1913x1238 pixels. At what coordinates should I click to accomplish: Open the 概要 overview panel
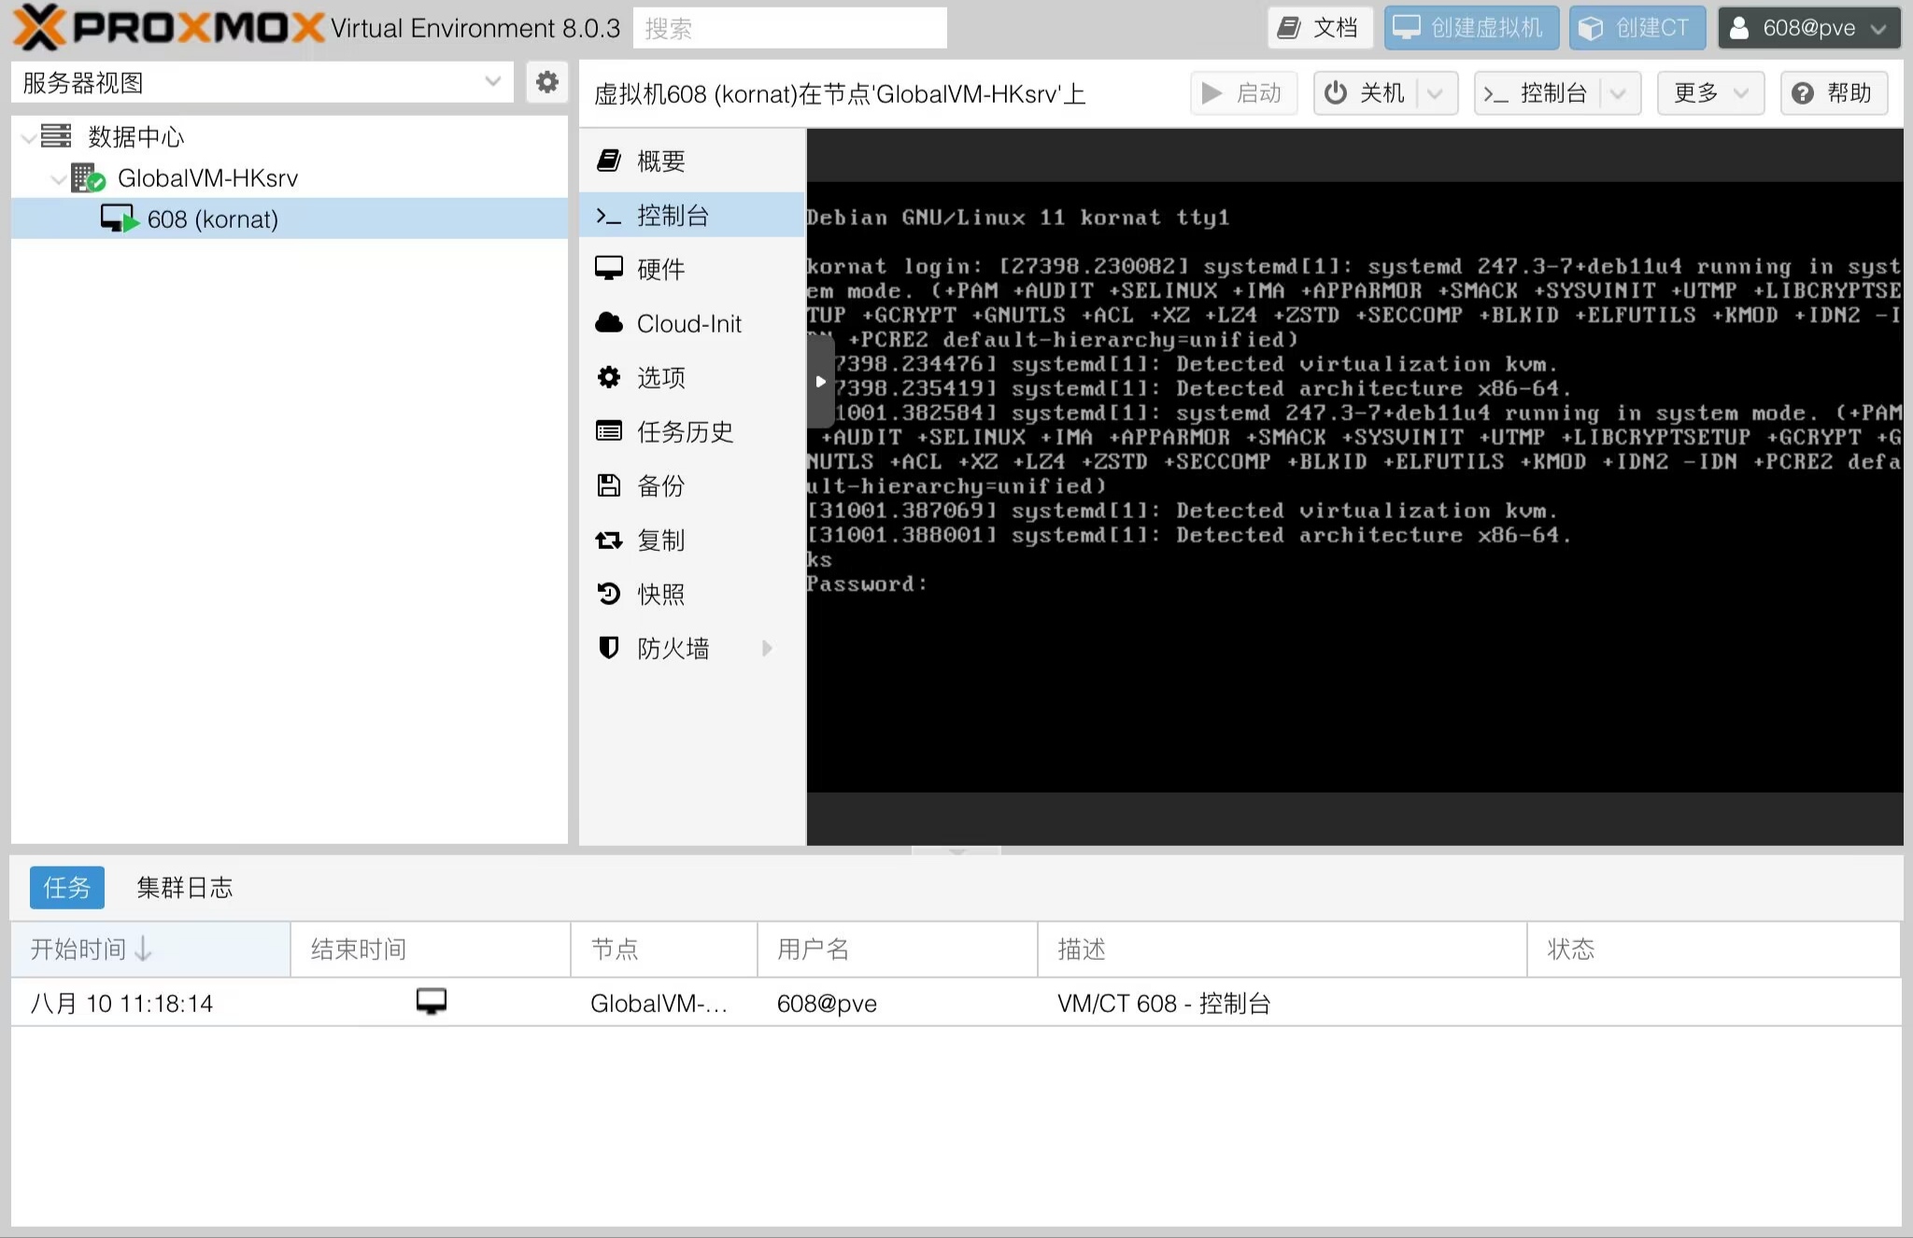pyautogui.click(x=659, y=161)
